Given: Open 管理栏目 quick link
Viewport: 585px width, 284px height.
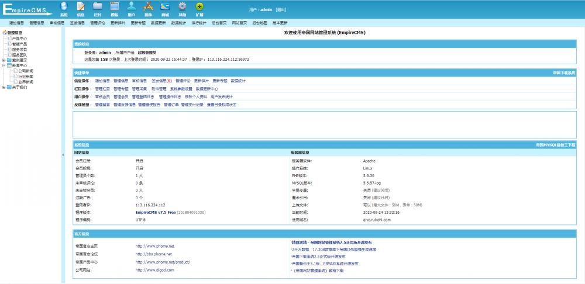Looking at the screenshot, I should (x=102, y=89).
